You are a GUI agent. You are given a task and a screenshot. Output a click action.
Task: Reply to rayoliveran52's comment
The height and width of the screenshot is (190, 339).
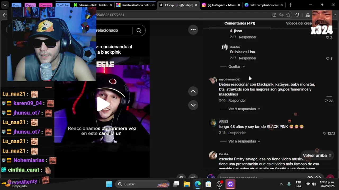237,100
